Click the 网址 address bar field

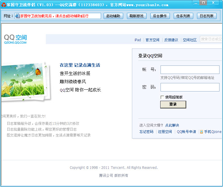(58, 16)
